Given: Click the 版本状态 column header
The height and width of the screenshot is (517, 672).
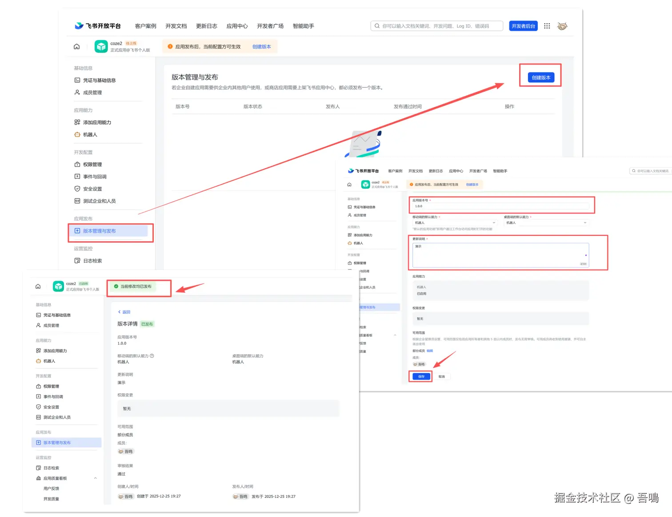Looking at the screenshot, I should 253,106.
